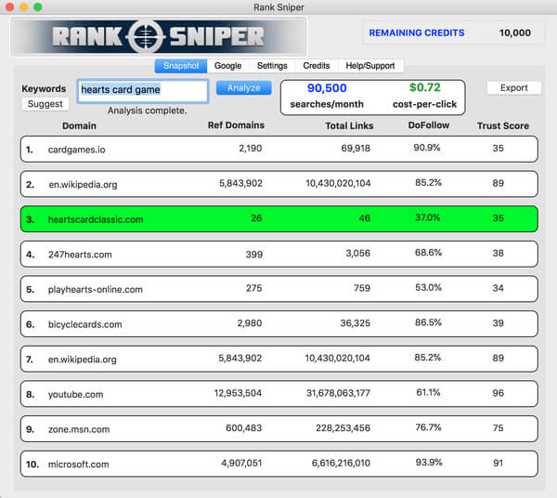Click DoFollow value 93.9%
Image resolution: width=557 pixels, height=498 pixels.
429,463
